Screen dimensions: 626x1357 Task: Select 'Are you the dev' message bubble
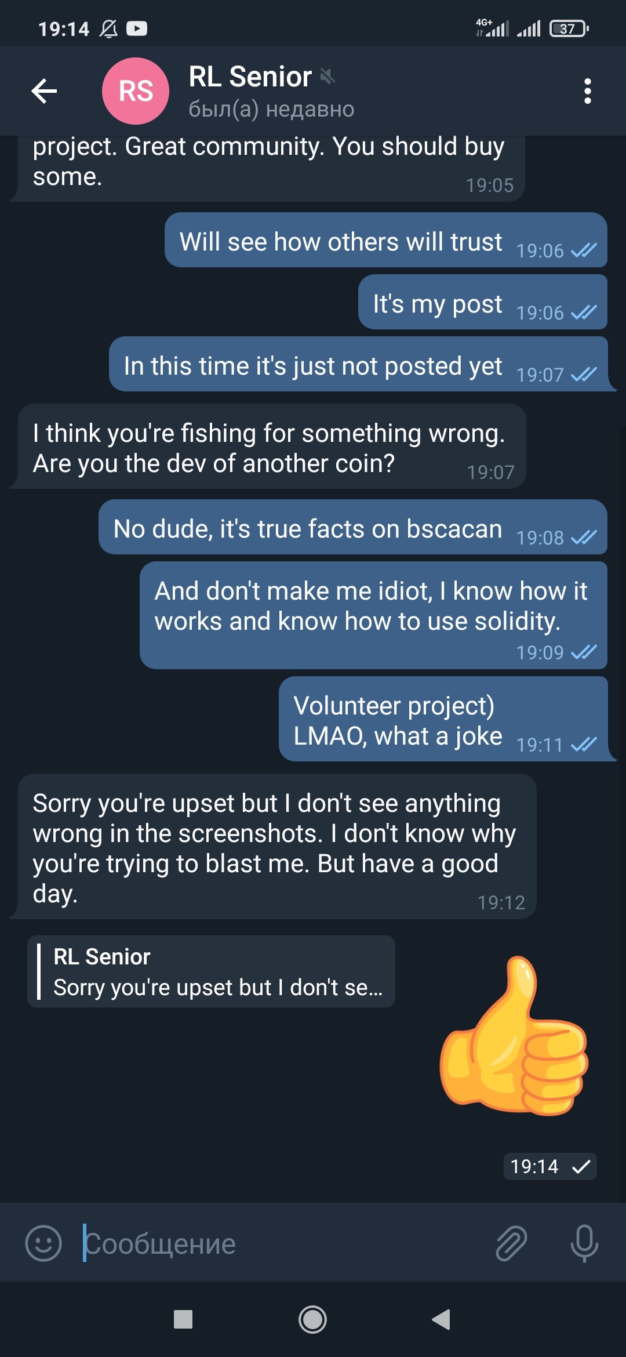pyautogui.click(x=271, y=447)
